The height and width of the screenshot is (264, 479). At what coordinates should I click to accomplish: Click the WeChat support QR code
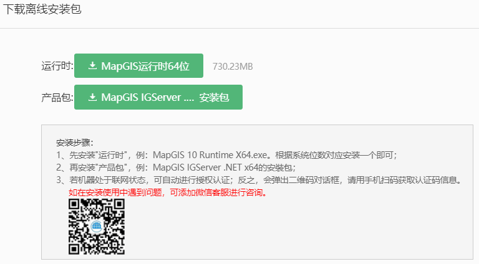97,227
